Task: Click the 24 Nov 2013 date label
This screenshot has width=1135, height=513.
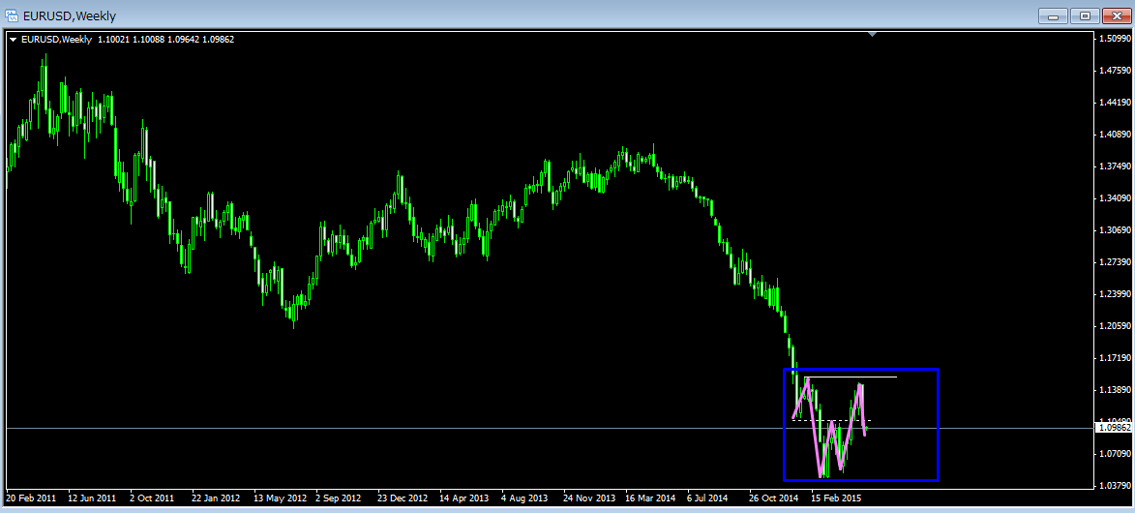Action: [589, 498]
